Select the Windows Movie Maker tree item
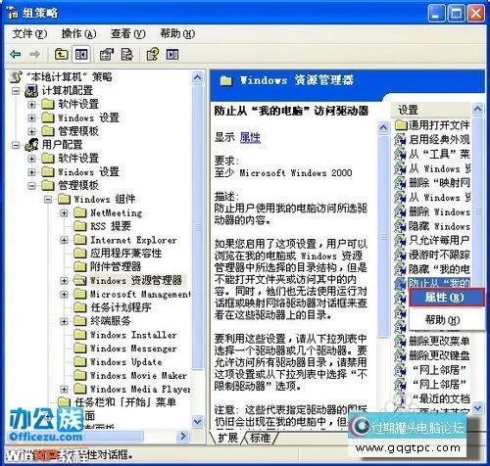The height and width of the screenshot is (466, 490). tap(138, 376)
